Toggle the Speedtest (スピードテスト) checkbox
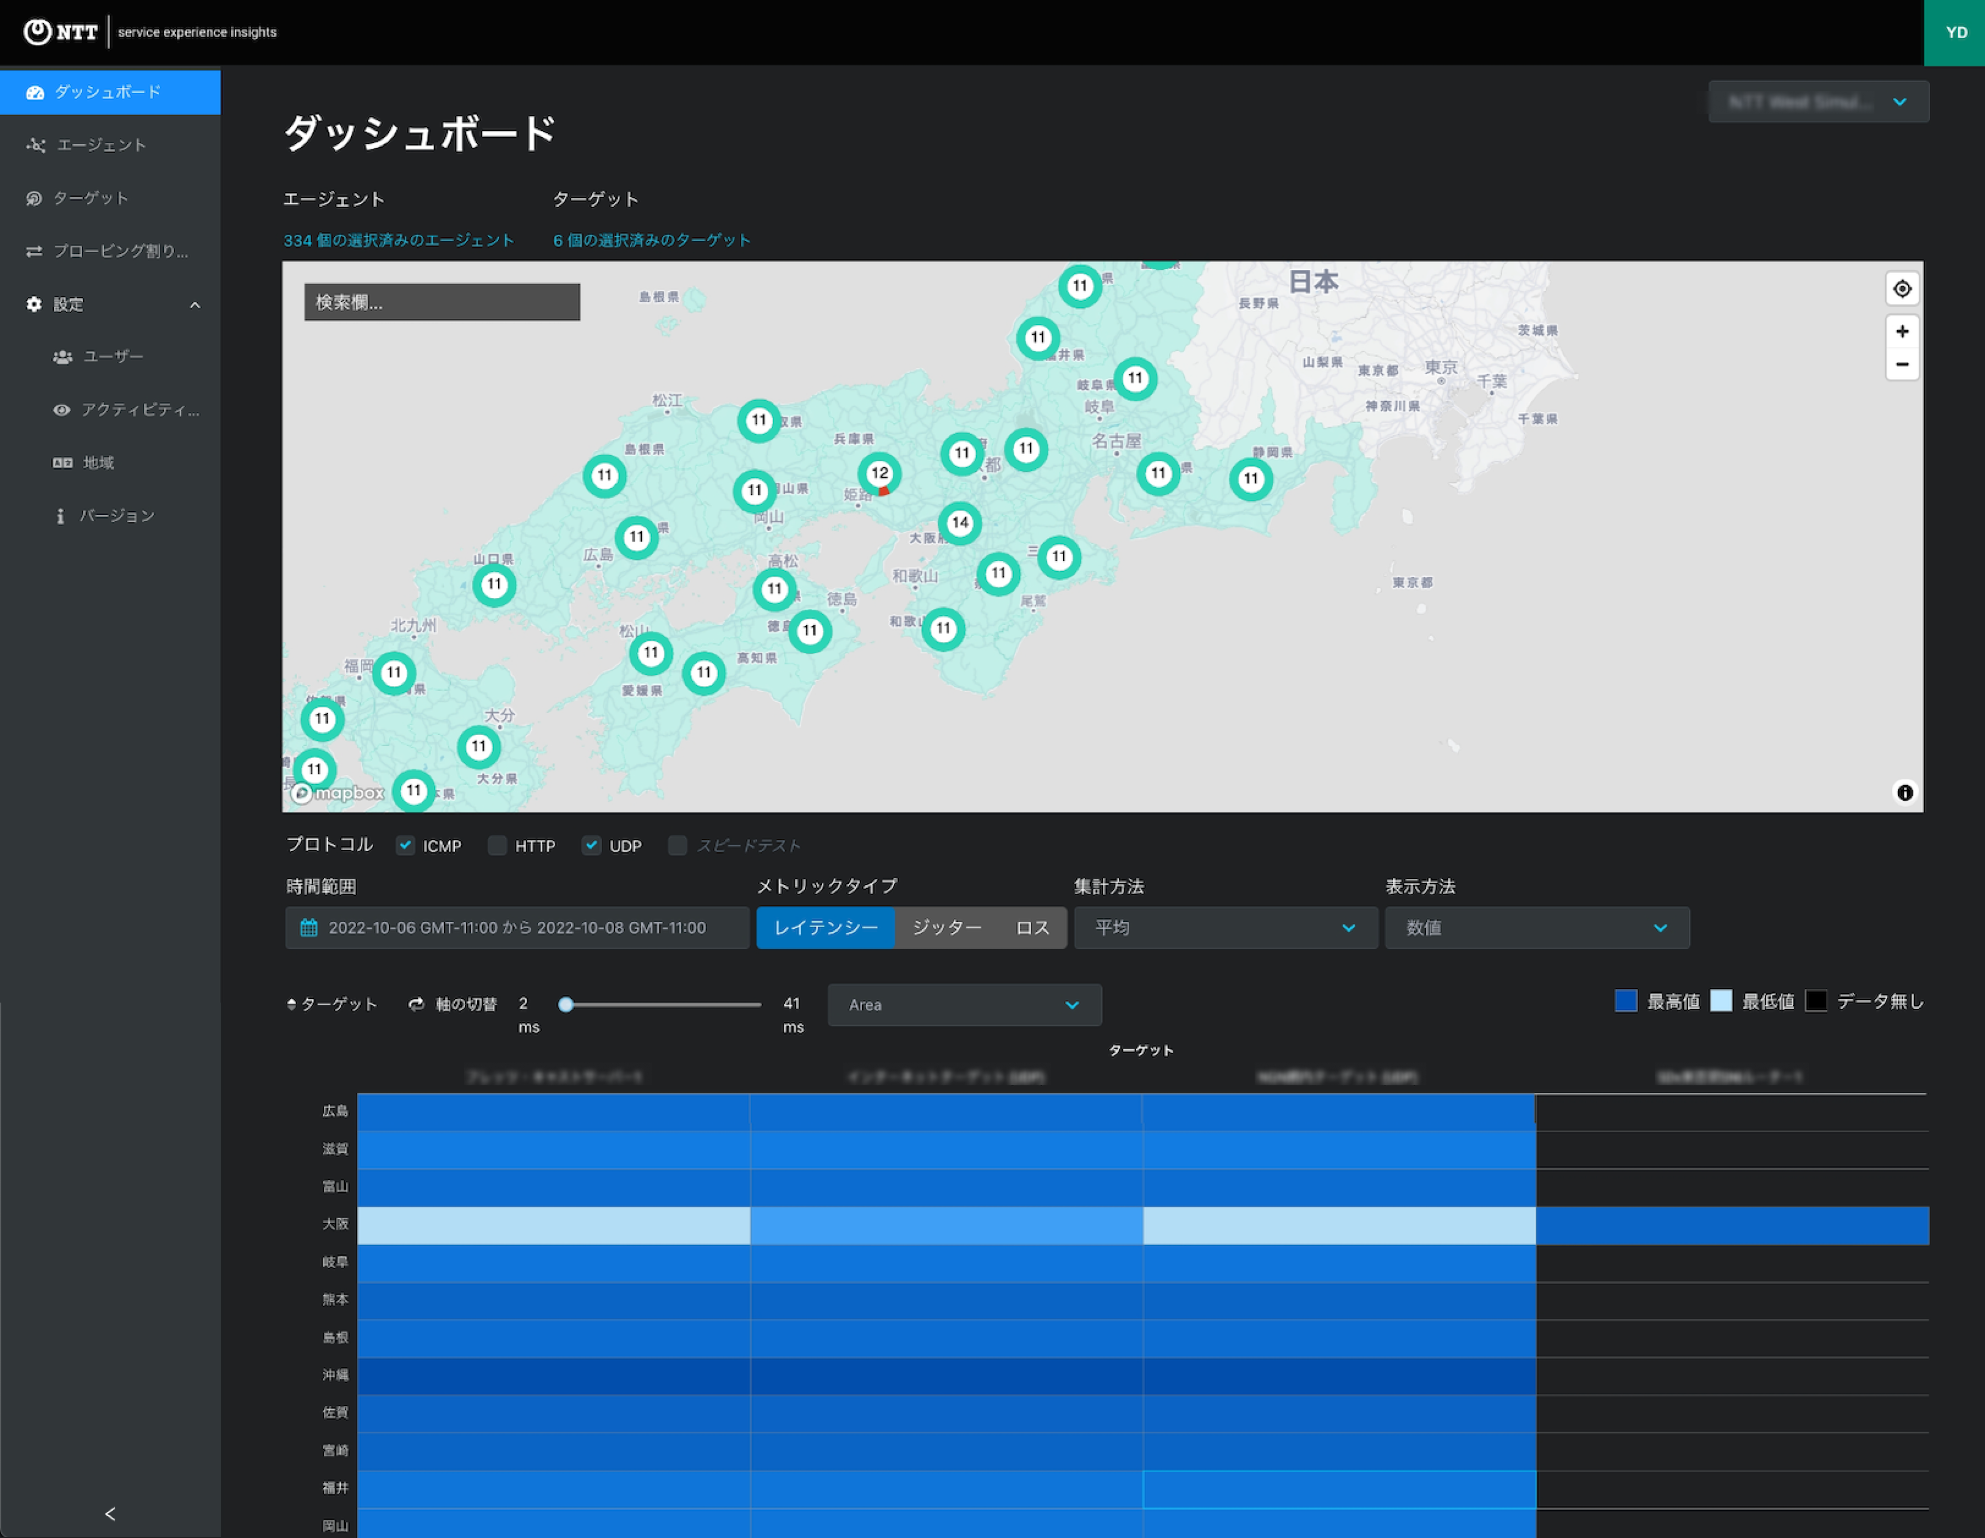The height and width of the screenshot is (1538, 1985). pyautogui.click(x=677, y=845)
